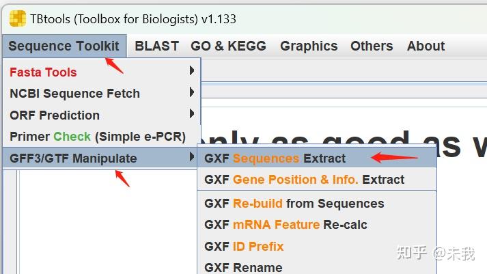
Task: Open the About menu
Action: [x=426, y=46]
